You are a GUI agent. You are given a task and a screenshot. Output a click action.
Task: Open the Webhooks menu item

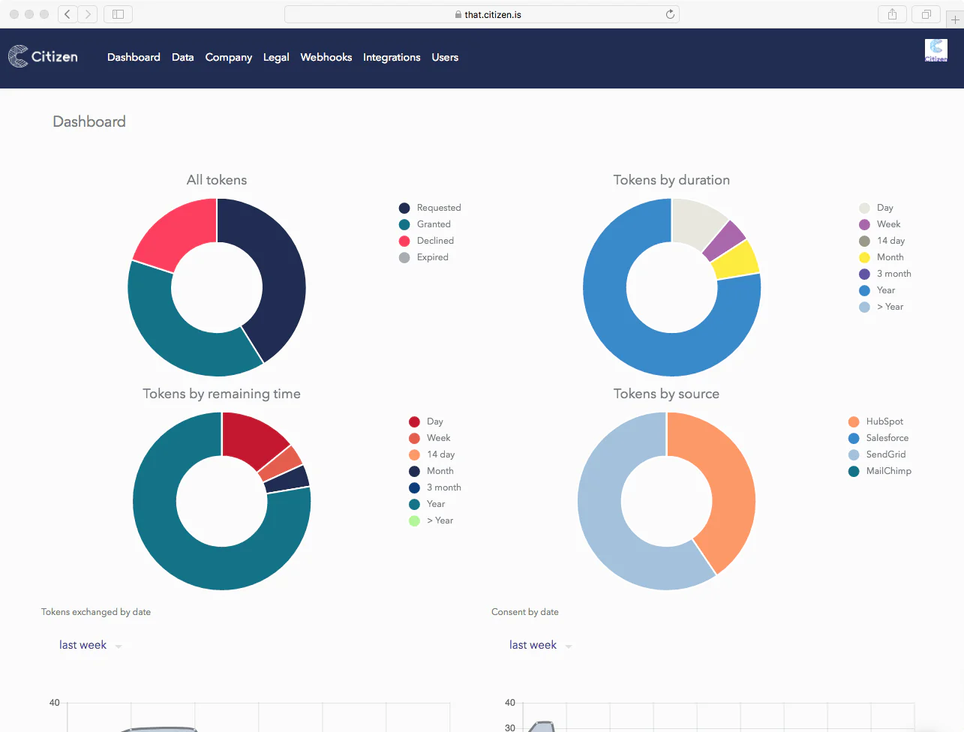click(326, 57)
